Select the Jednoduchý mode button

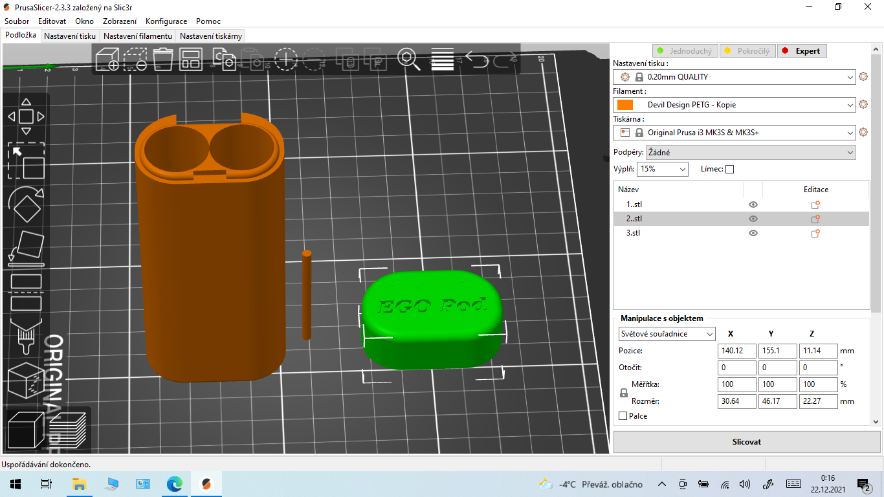[x=685, y=51]
